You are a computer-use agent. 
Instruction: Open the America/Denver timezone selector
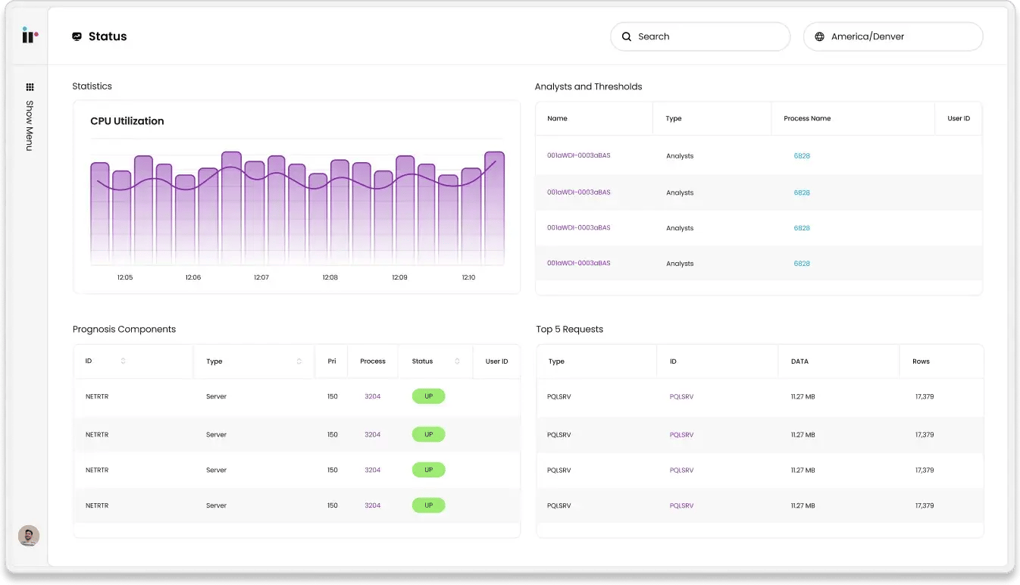click(893, 36)
